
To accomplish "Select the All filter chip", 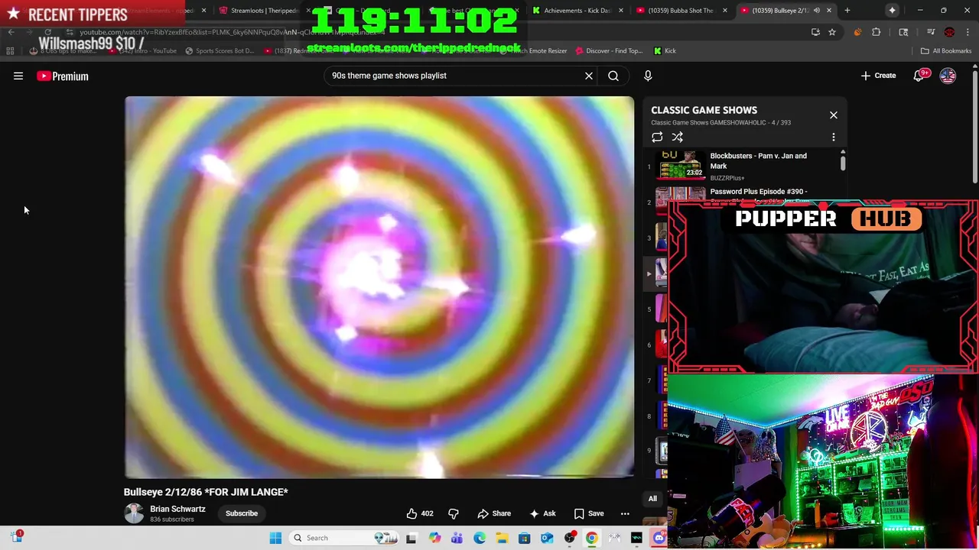I will [652, 499].
